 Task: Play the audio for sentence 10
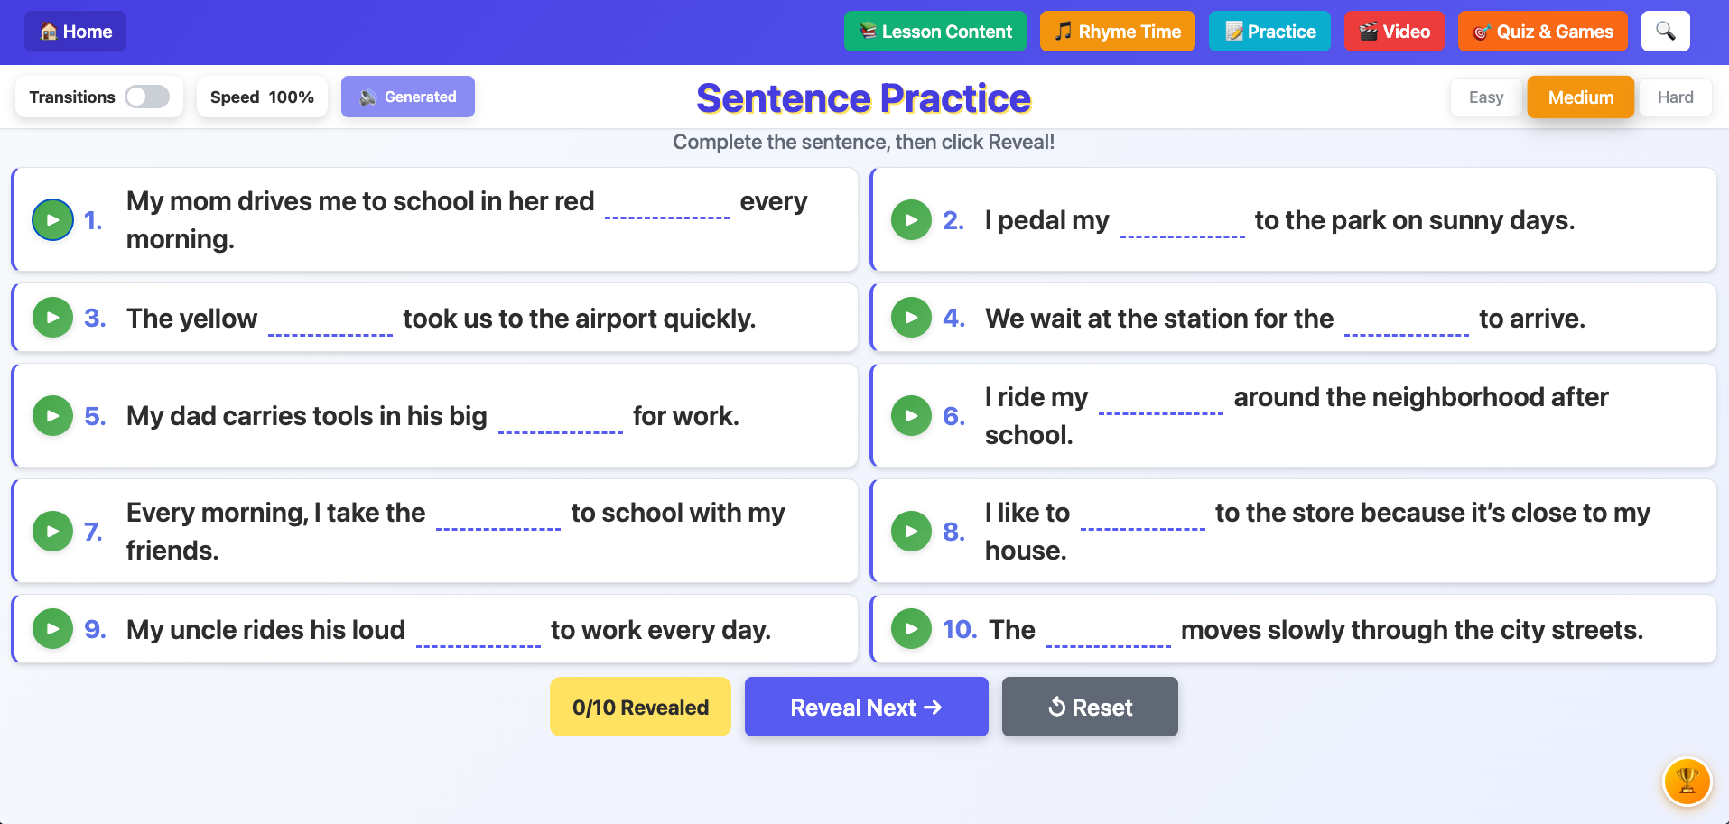point(910,628)
